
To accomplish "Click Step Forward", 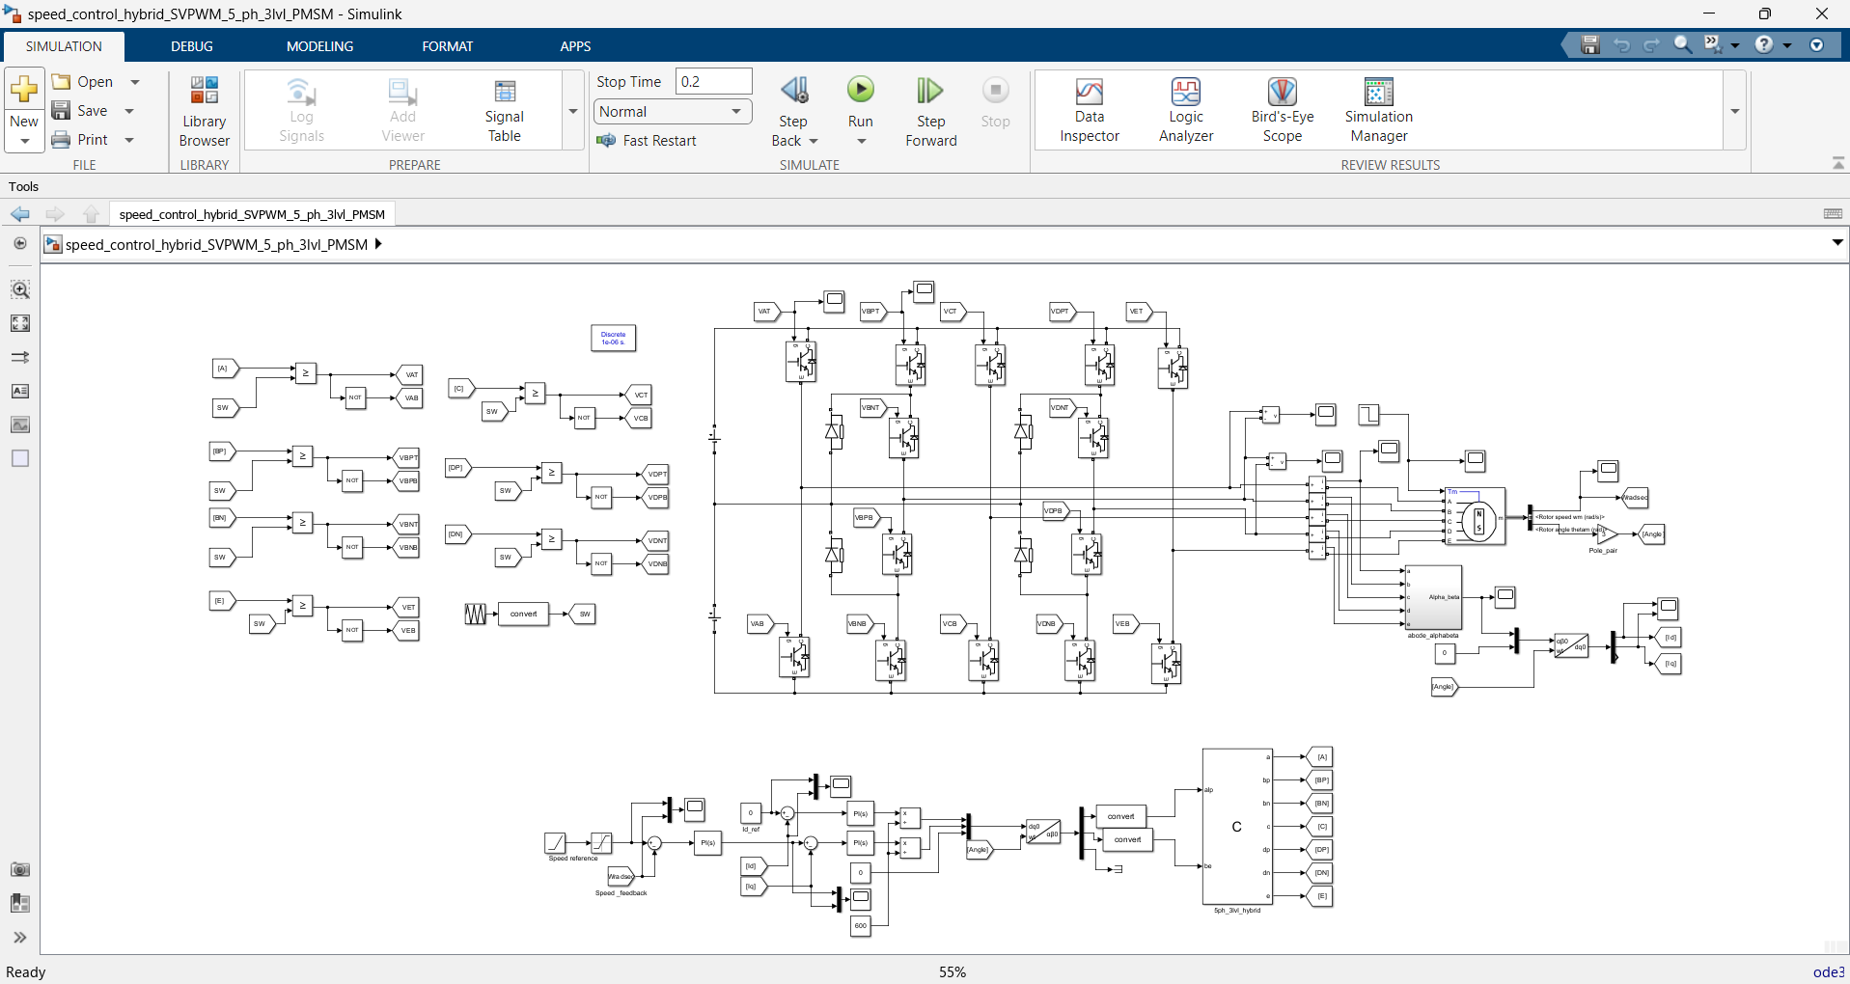I will (x=930, y=111).
